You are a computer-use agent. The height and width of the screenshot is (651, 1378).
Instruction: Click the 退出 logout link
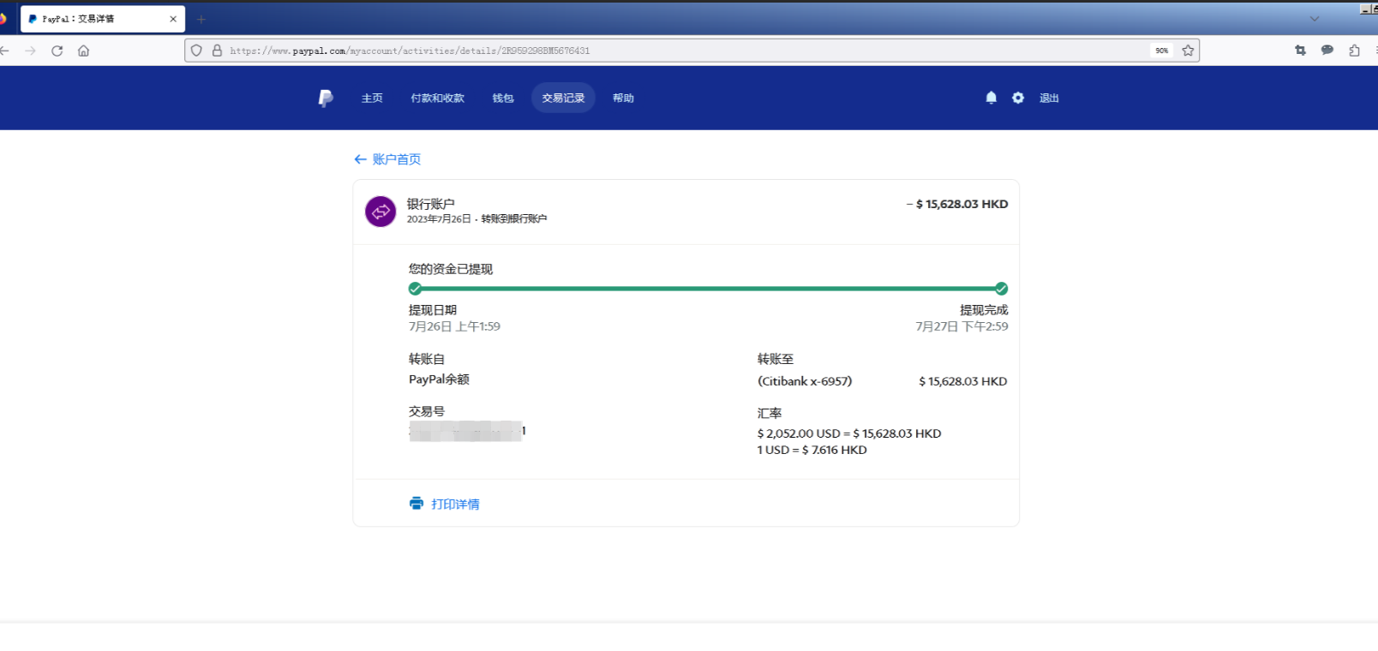pyautogui.click(x=1049, y=99)
